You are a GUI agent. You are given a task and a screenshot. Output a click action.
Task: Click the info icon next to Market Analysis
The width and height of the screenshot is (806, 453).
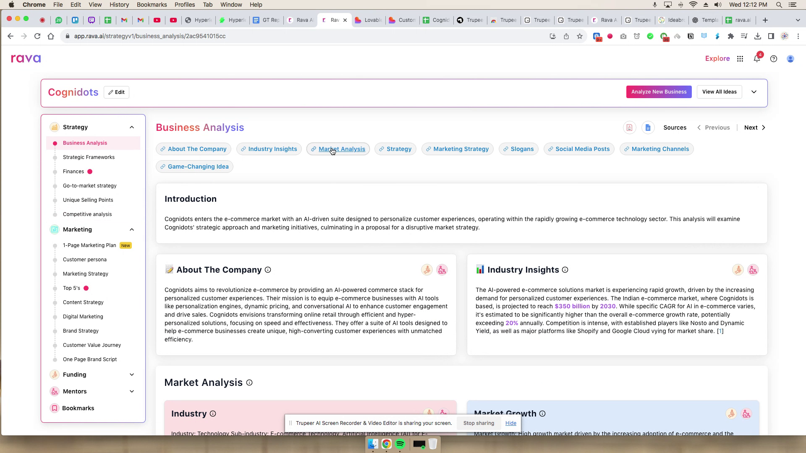click(249, 383)
